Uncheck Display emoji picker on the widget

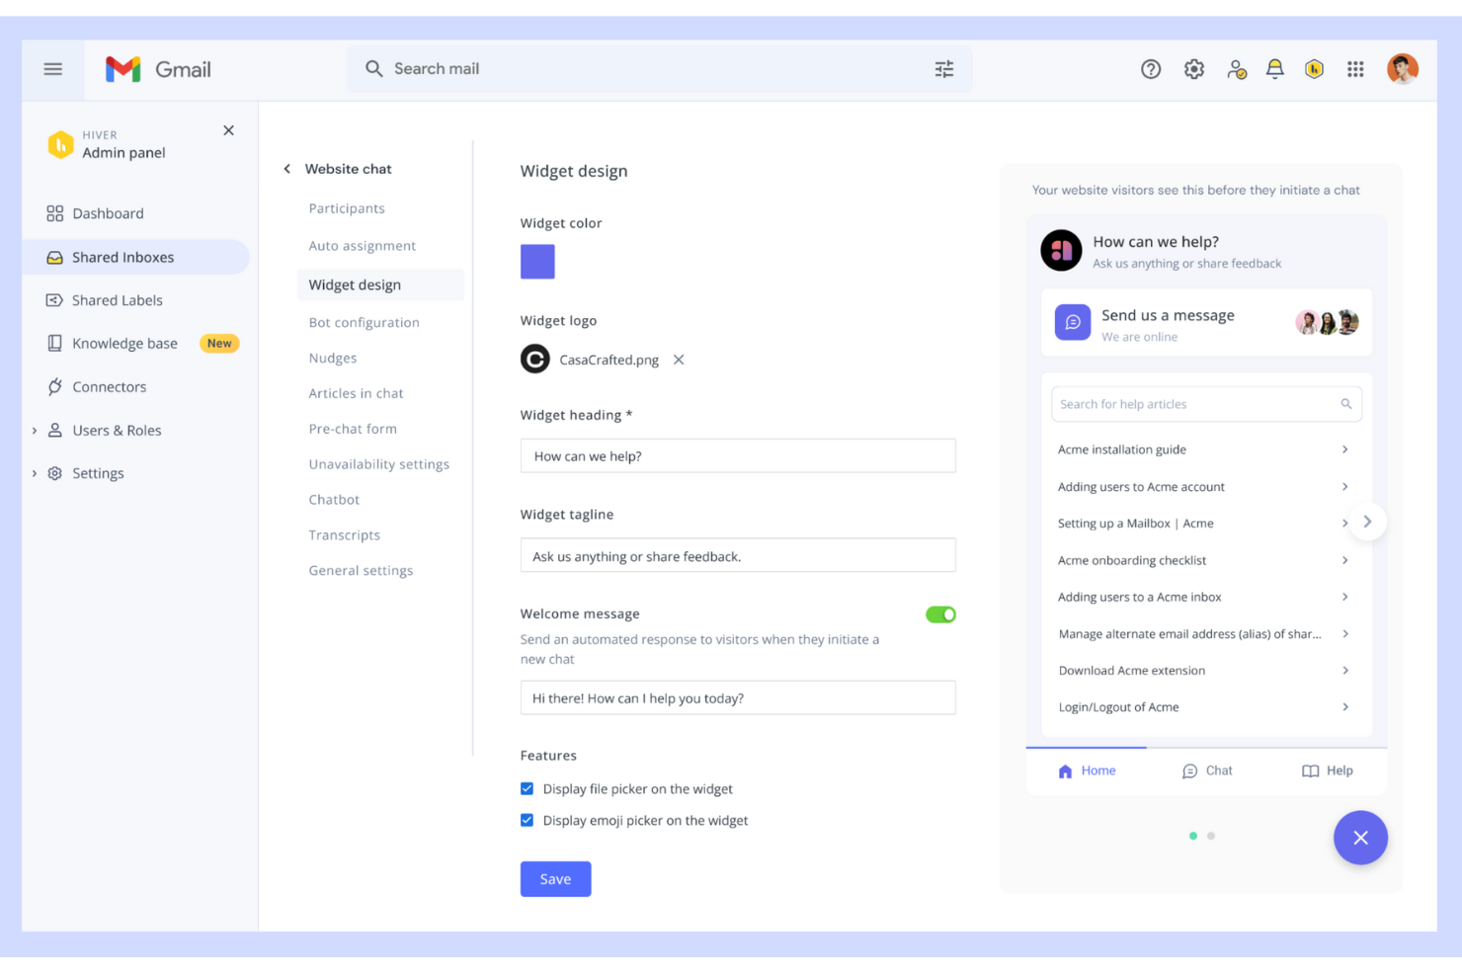[x=527, y=820]
